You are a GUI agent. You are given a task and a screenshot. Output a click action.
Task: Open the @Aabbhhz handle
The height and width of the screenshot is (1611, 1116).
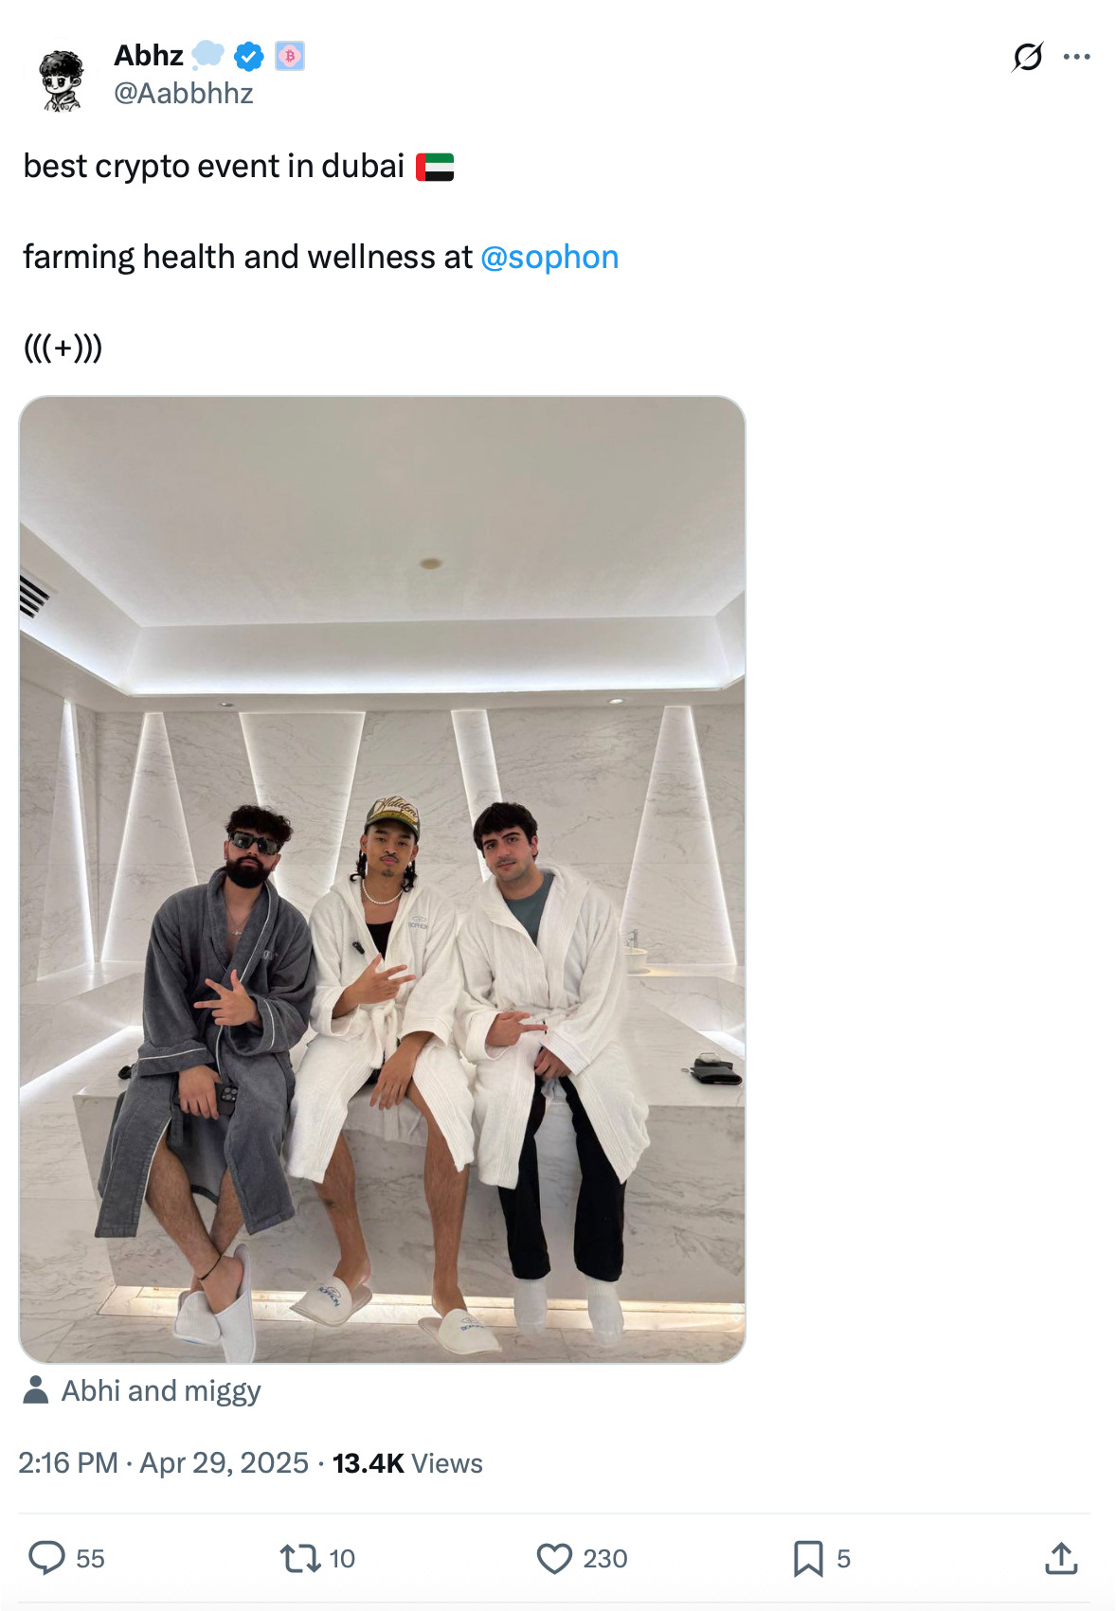click(184, 93)
